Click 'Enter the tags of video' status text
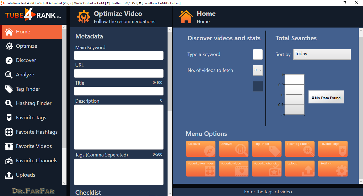The width and height of the screenshot is (363, 196). (268, 192)
